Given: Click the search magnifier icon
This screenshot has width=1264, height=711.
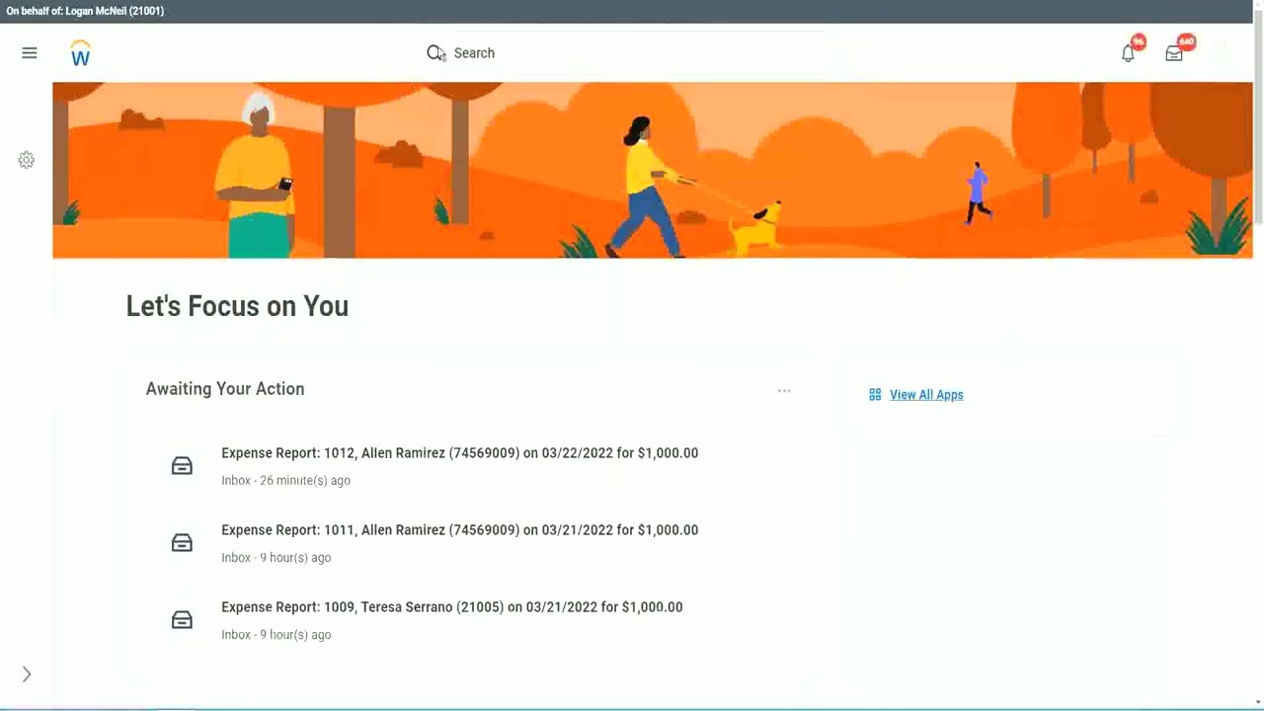Looking at the screenshot, I should (435, 53).
